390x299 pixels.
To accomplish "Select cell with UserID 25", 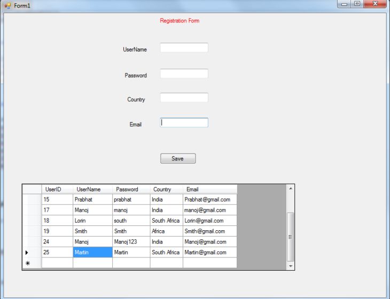I will pyautogui.click(x=57, y=252).
